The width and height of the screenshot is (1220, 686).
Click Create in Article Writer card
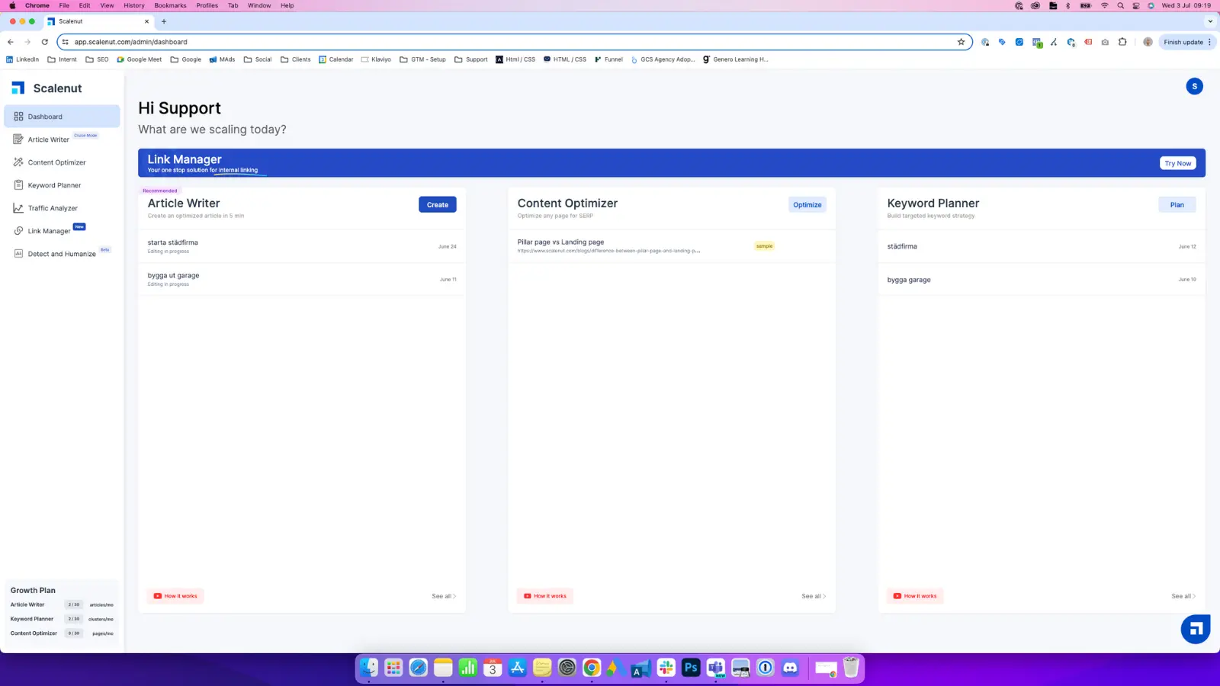click(x=438, y=204)
